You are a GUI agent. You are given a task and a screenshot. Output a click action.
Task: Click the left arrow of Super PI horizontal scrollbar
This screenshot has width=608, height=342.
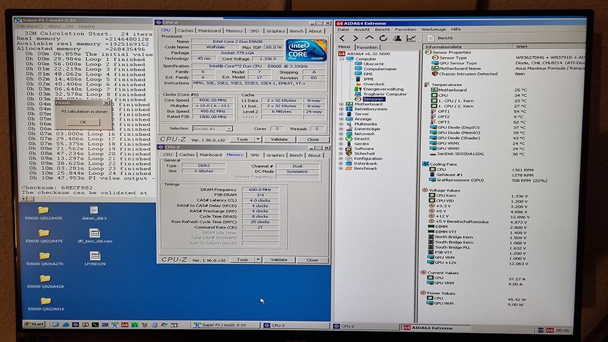tap(24, 198)
